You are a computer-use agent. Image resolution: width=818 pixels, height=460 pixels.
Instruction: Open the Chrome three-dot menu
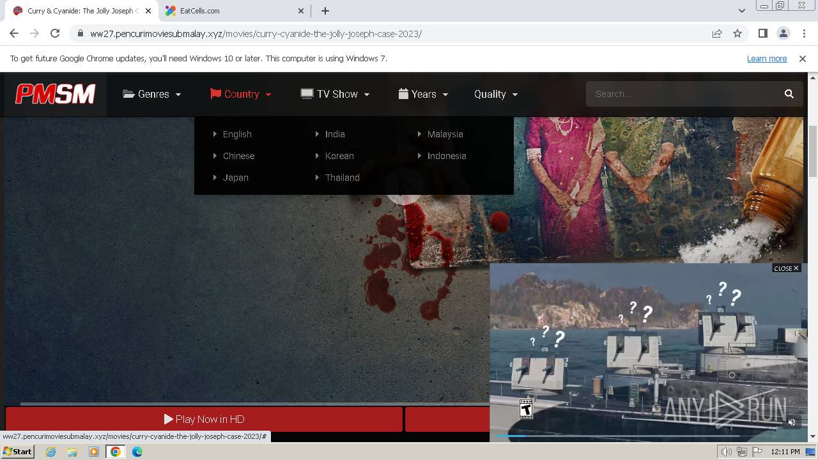(803, 34)
